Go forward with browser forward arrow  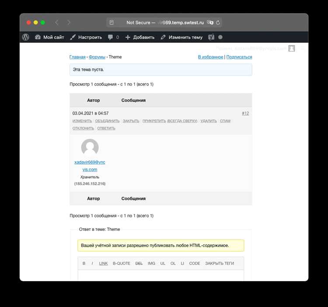click(69, 22)
